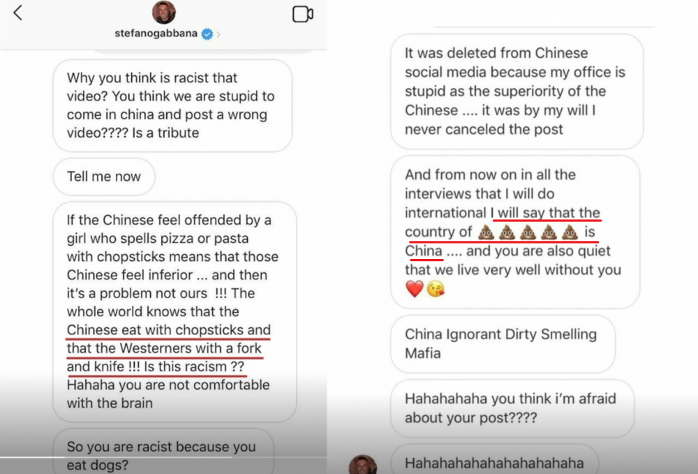Go back using the left arrow icon
The height and width of the screenshot is (474, 698).
18,13
